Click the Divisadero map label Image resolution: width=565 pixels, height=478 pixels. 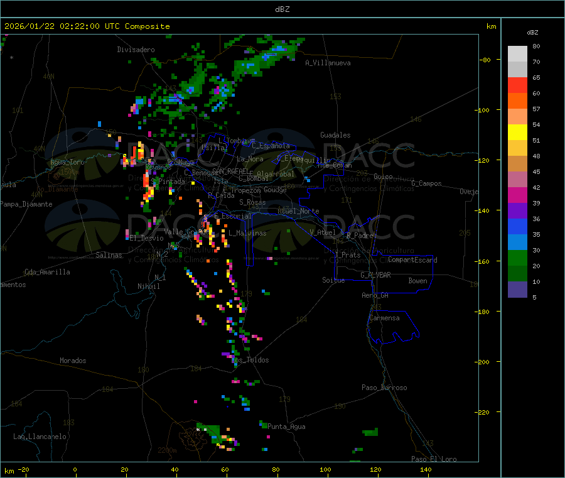[x=136, y=50]
